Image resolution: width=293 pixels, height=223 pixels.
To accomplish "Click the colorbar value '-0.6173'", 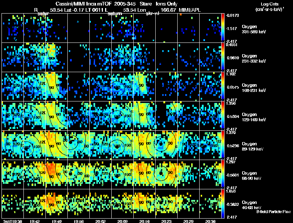I will point(233,15).
